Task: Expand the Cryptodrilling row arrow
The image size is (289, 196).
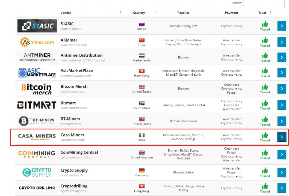Action: coord(282,188)
